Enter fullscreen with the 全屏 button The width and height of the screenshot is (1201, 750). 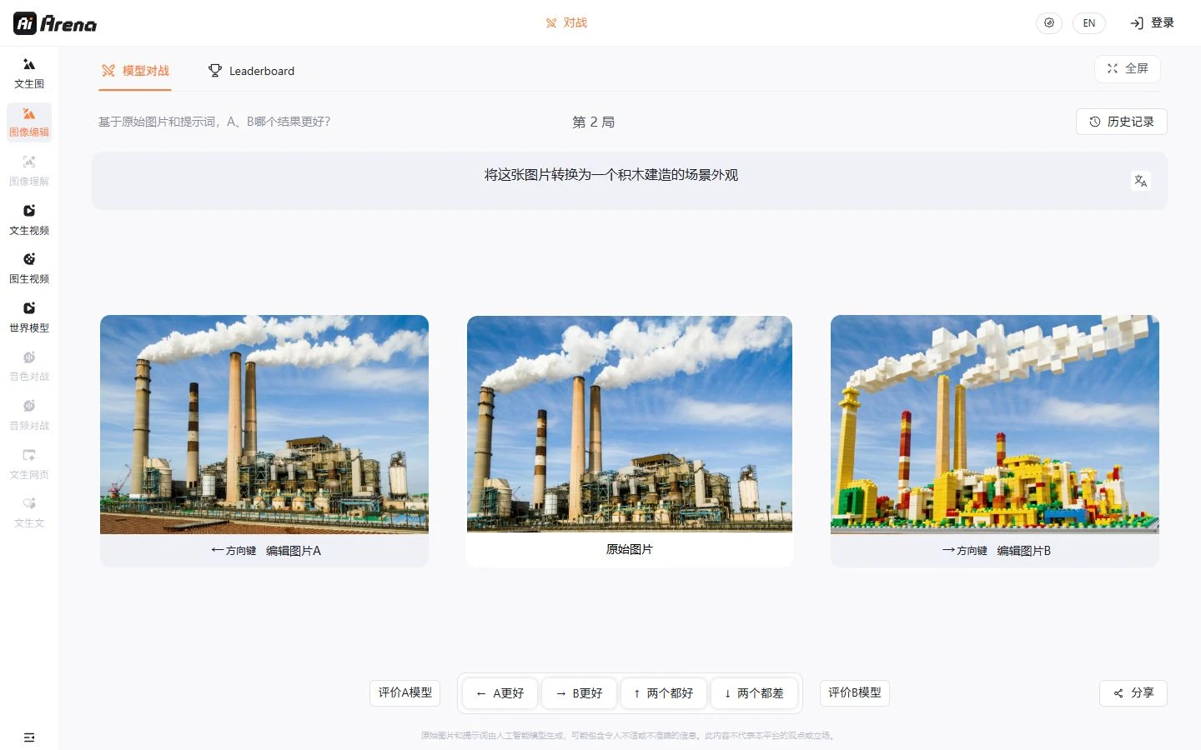point(1128,68)
